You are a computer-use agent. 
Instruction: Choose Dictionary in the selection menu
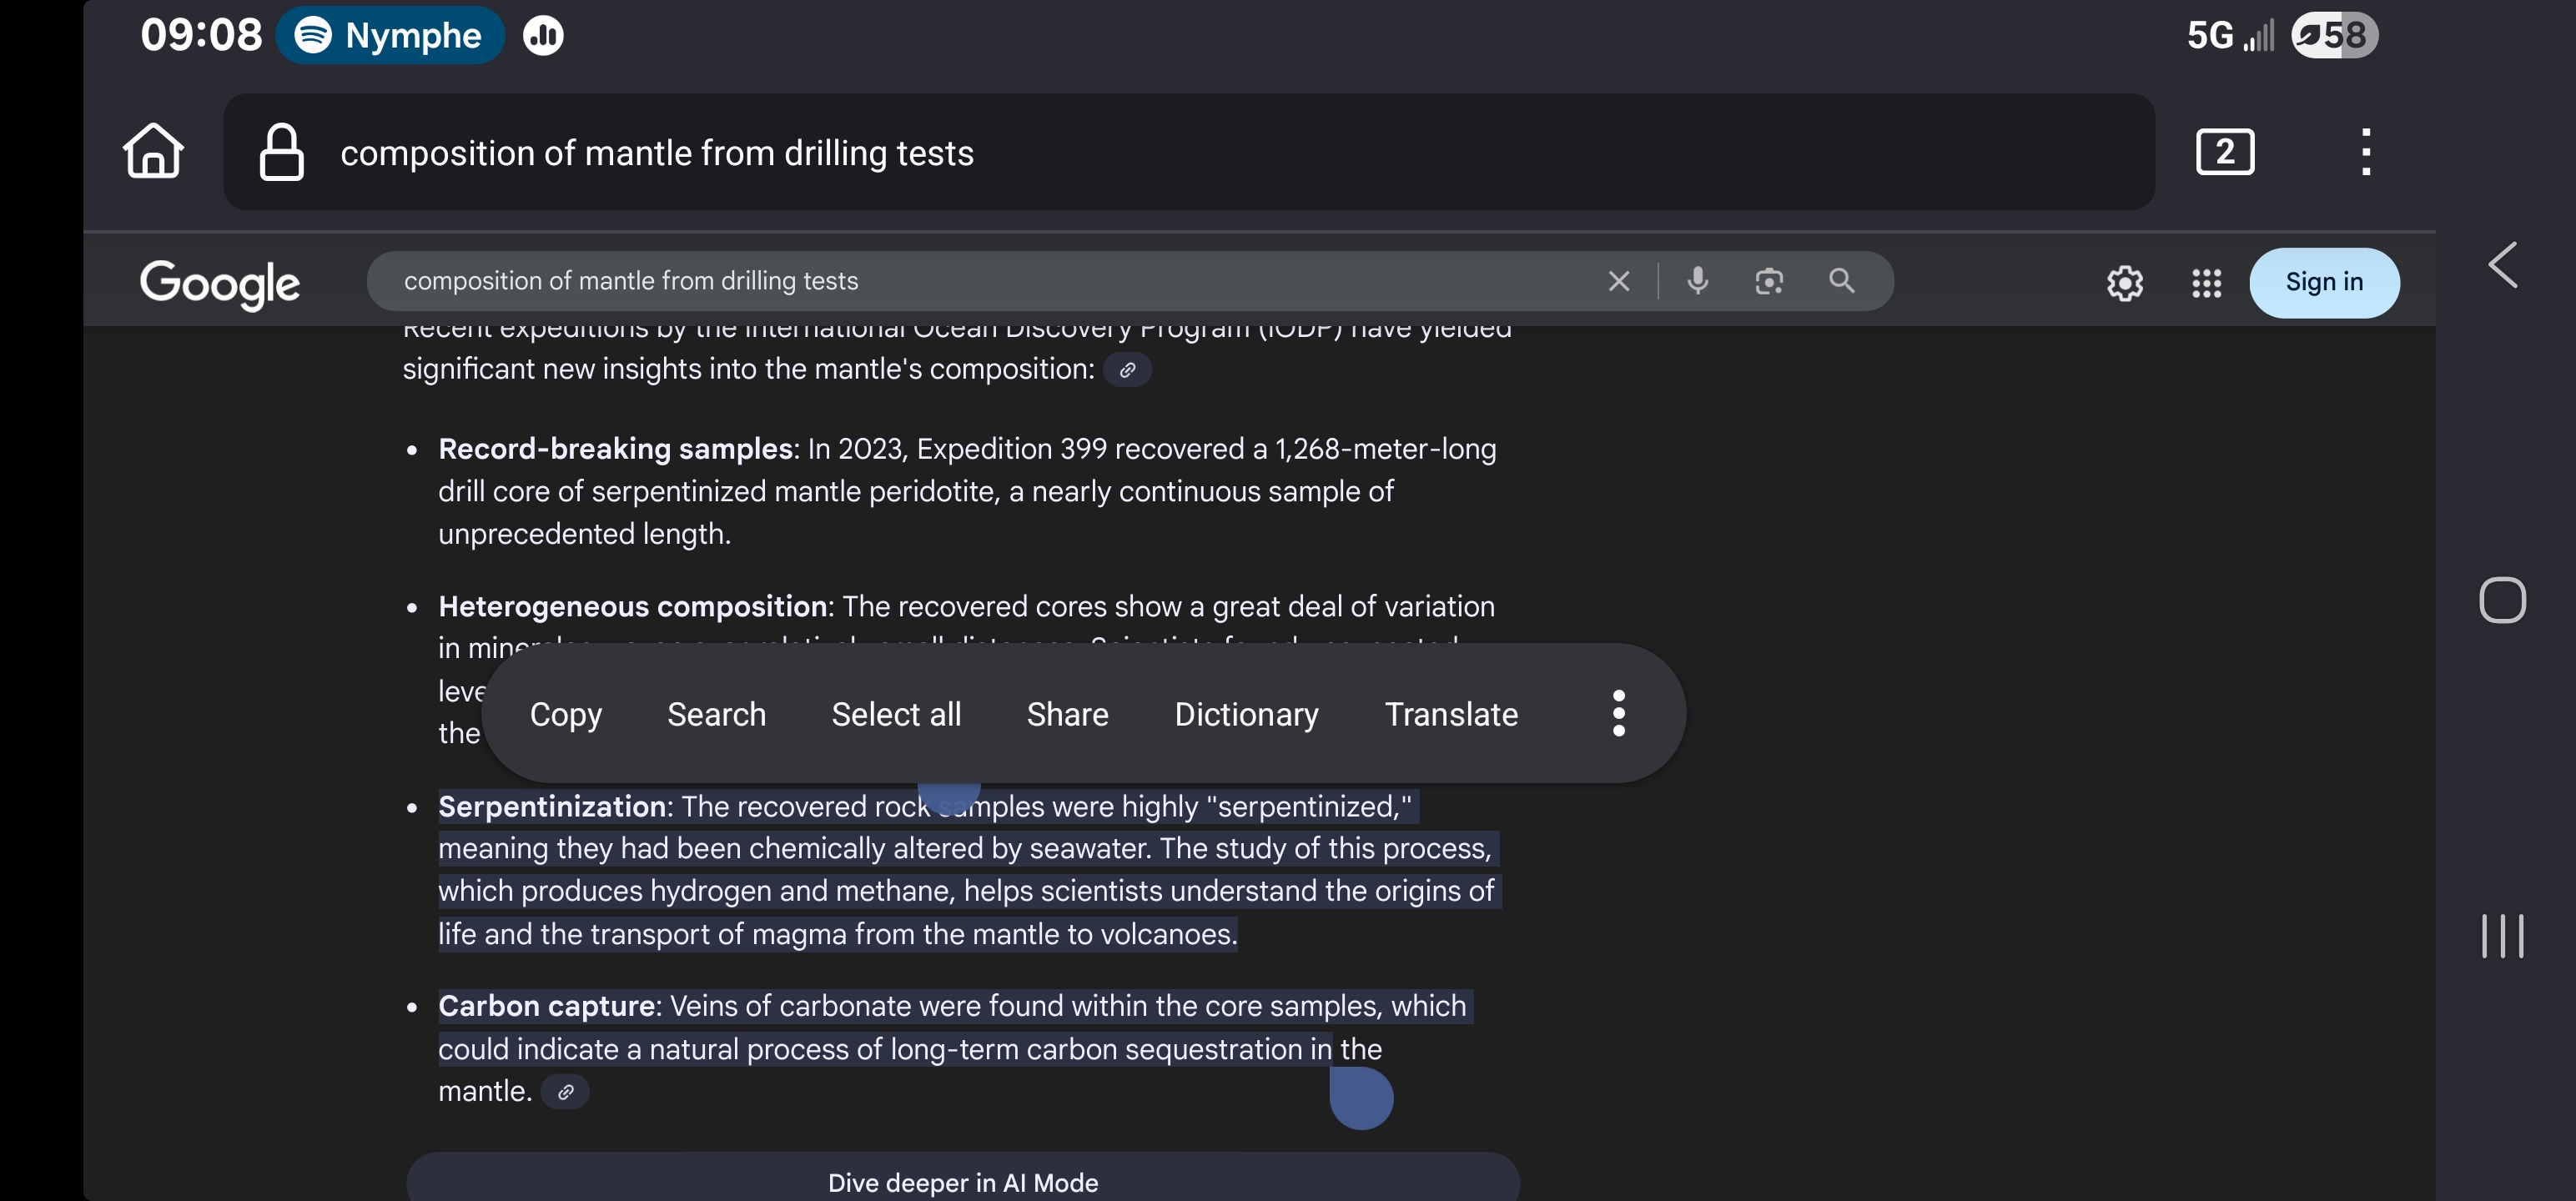[1246, 714]
